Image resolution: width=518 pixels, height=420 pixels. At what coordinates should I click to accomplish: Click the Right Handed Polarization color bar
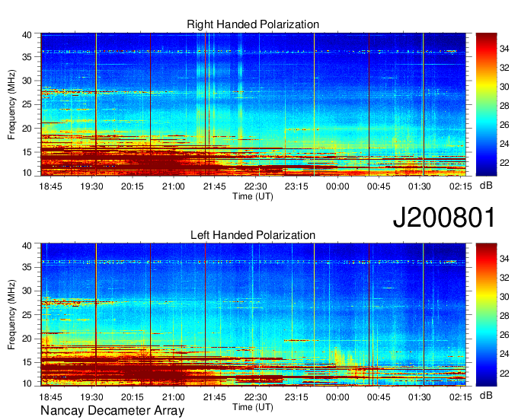point(486,104)
